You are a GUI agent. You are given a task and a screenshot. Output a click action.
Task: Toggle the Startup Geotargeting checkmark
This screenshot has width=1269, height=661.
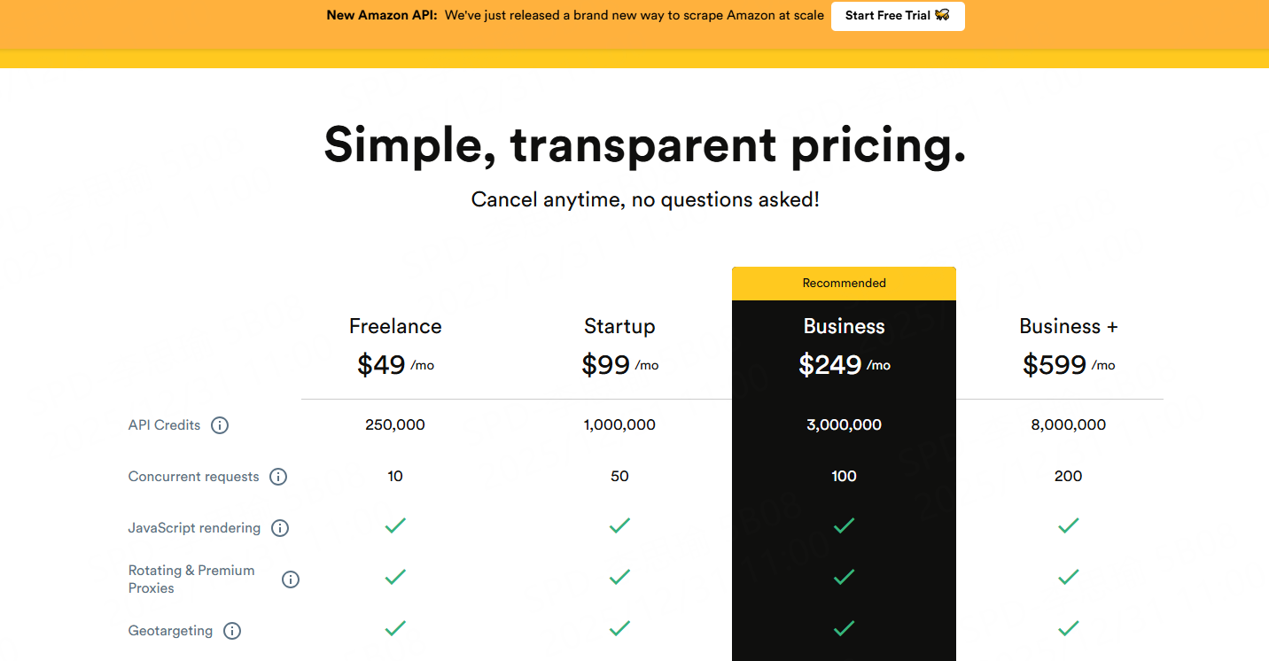point(619,628)
